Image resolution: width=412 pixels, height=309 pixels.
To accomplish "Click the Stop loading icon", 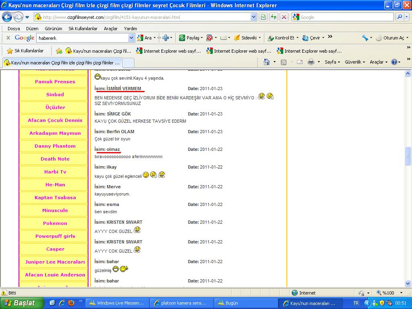I will (284, 17).
